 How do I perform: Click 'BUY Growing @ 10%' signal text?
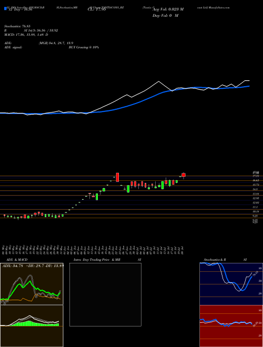coord(84,47)
